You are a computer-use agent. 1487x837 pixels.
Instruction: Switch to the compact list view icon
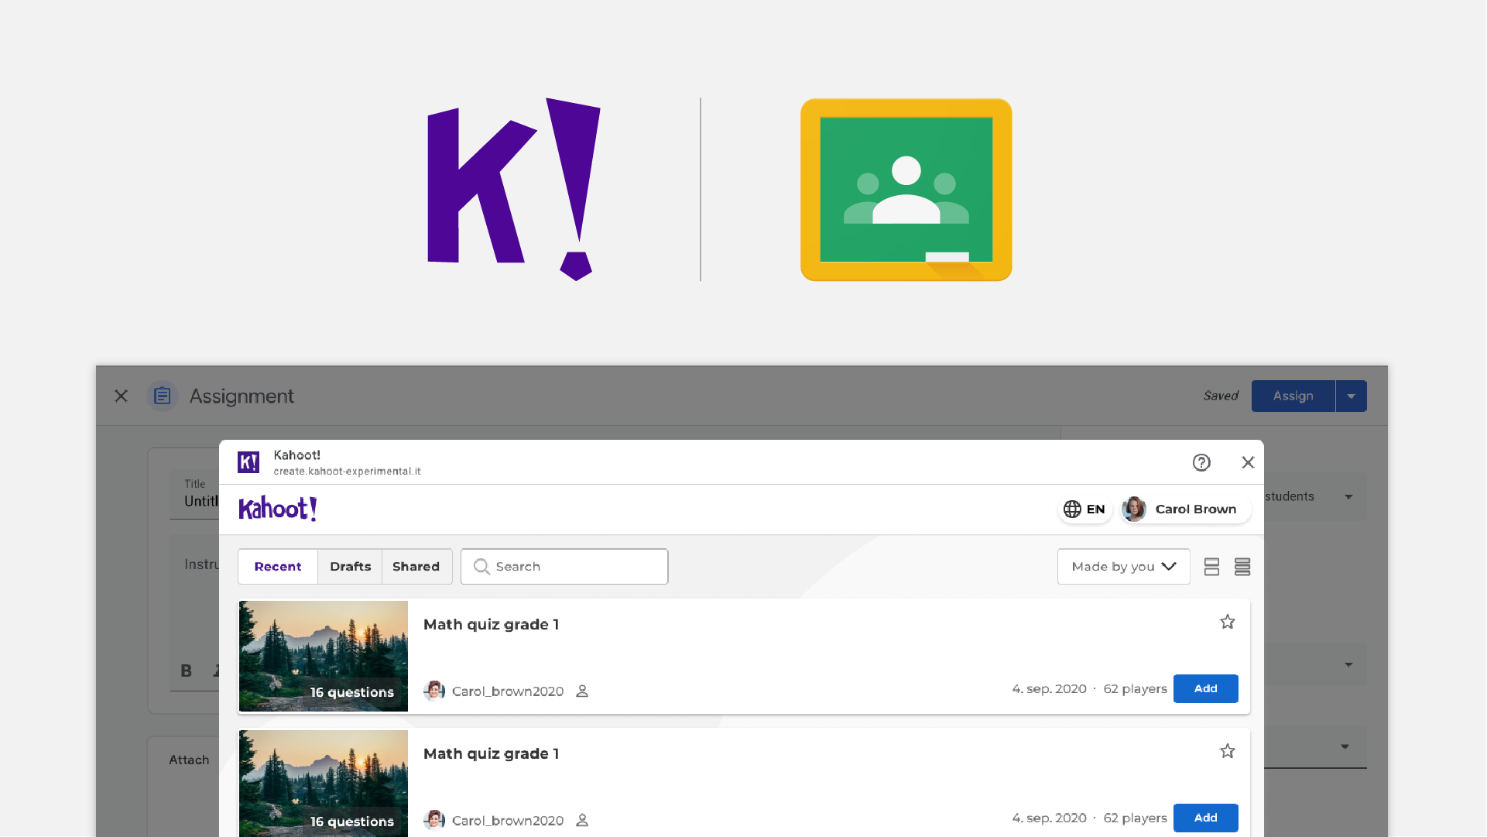point(1242,567)
